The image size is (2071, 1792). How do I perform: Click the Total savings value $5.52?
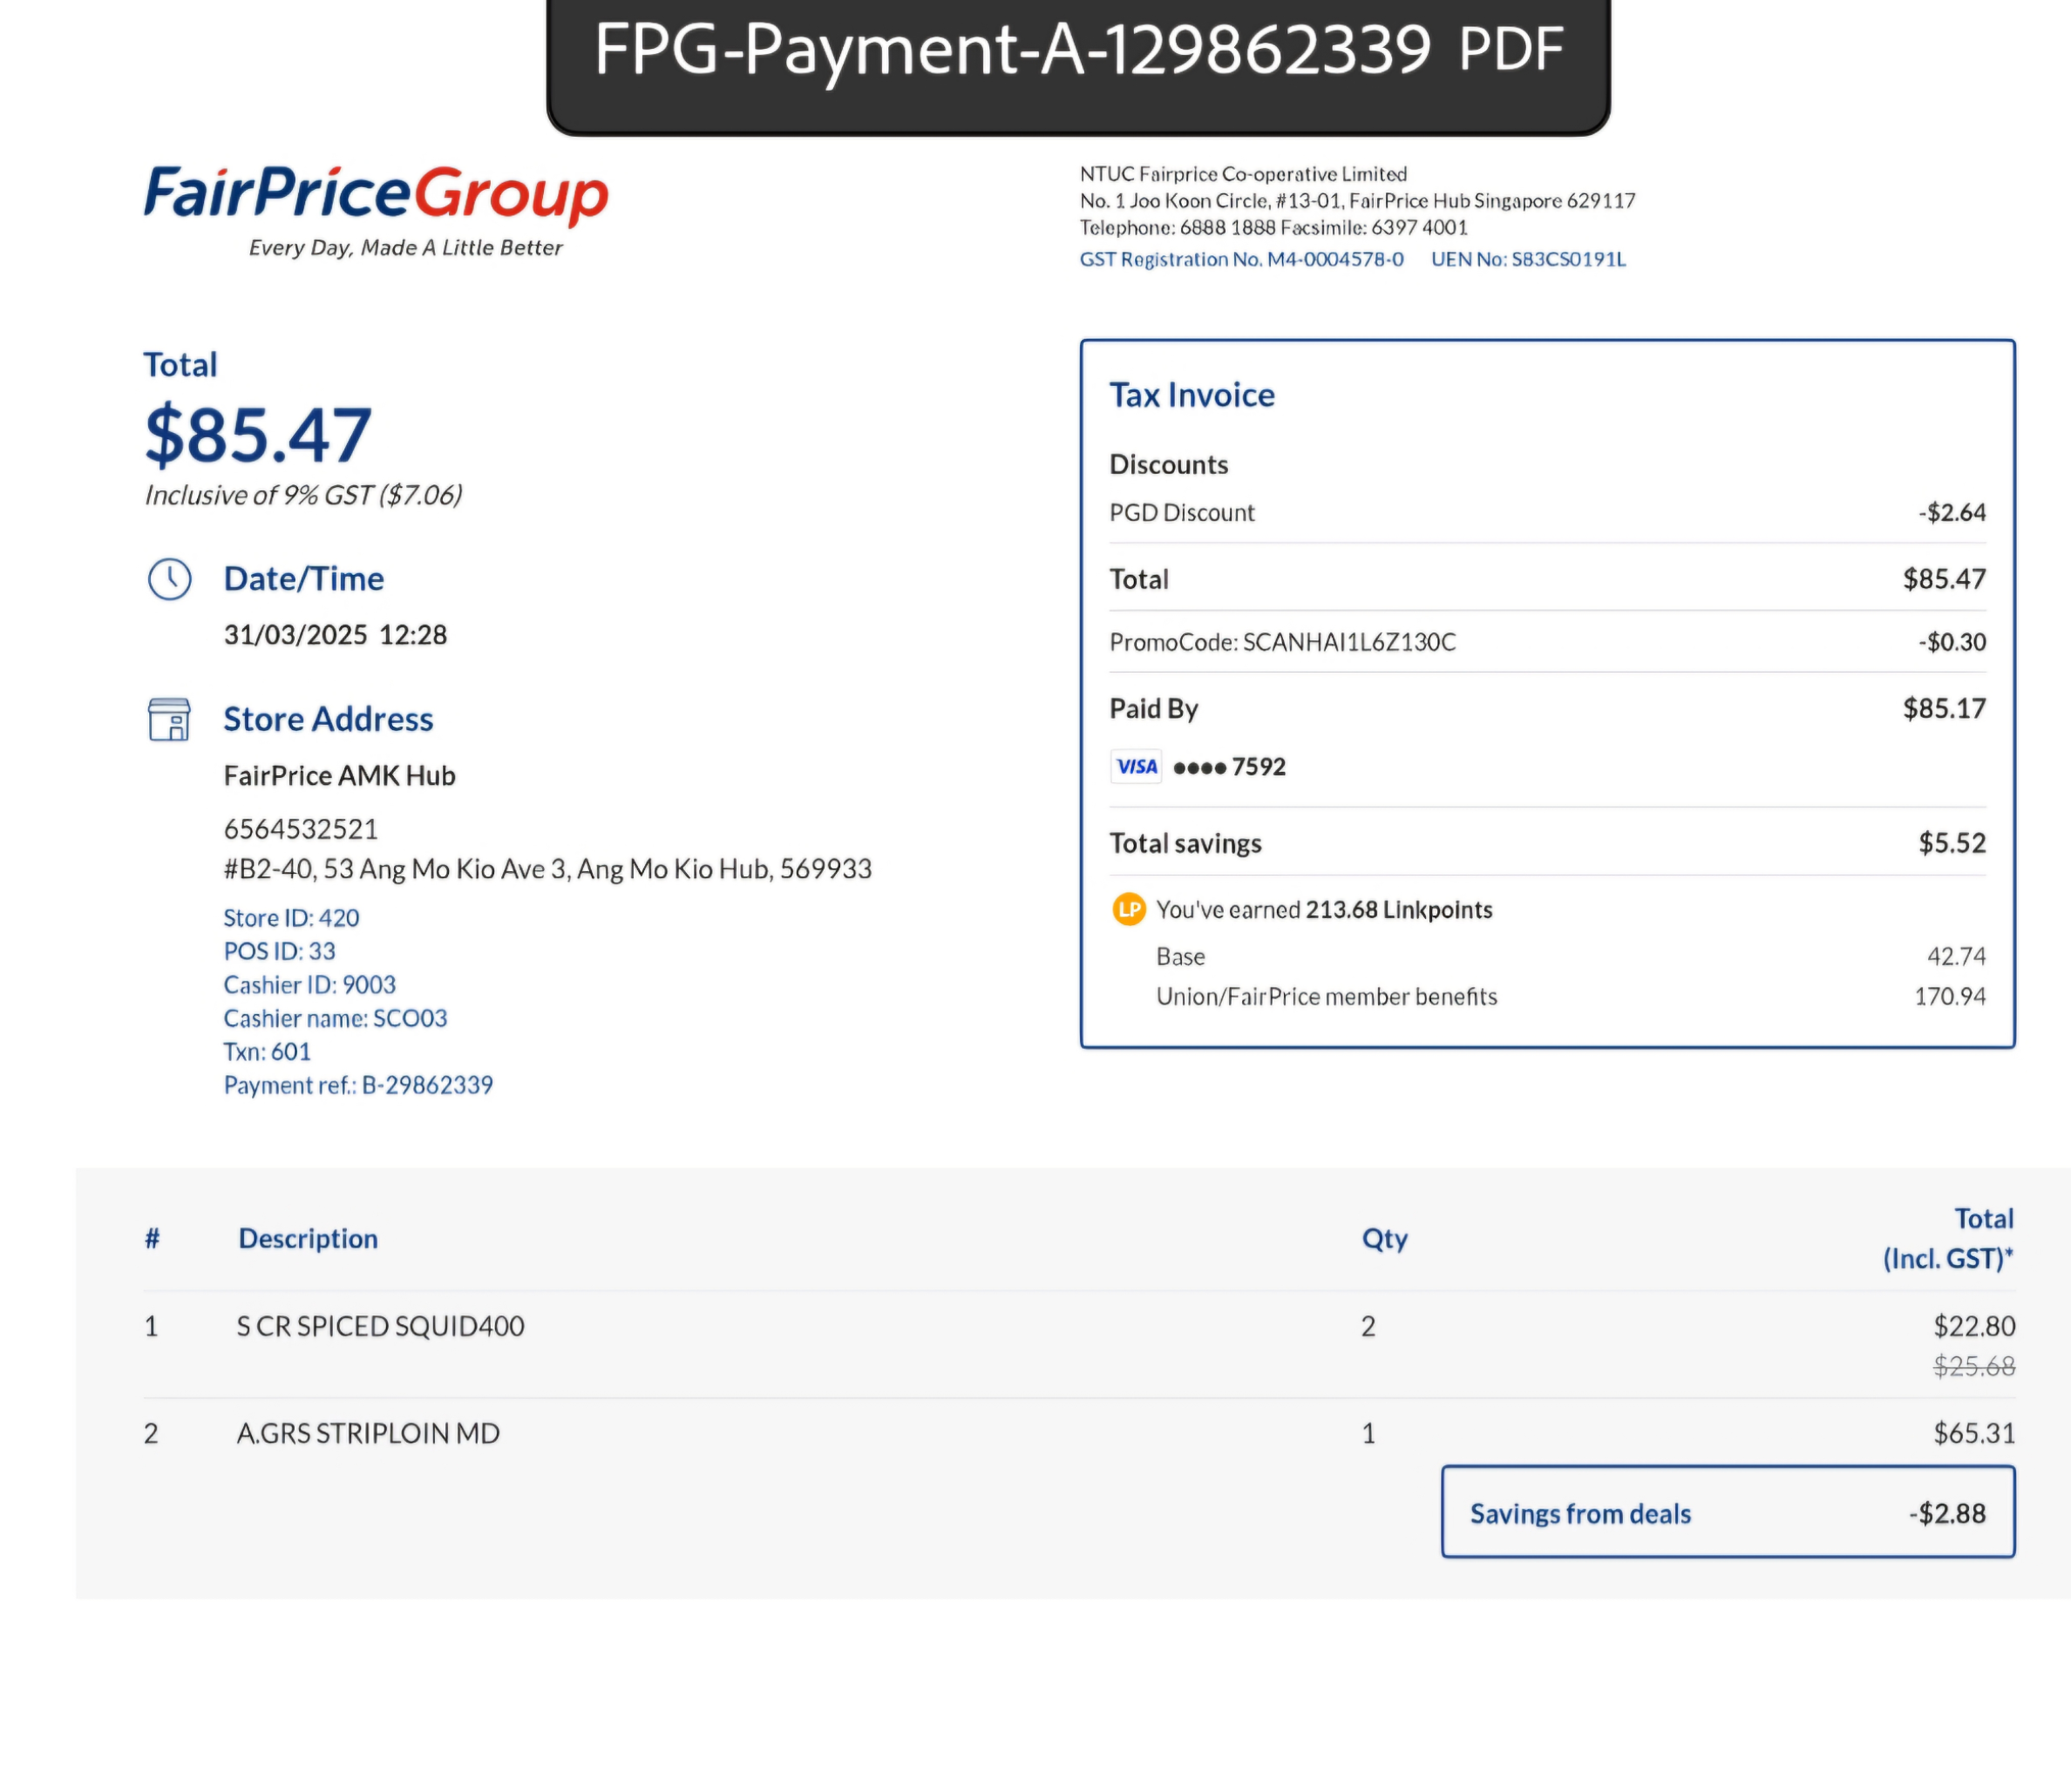point(1952,843)
